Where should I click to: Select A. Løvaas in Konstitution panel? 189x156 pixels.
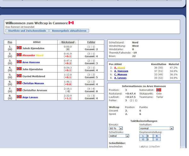click(x=120, y=78)
